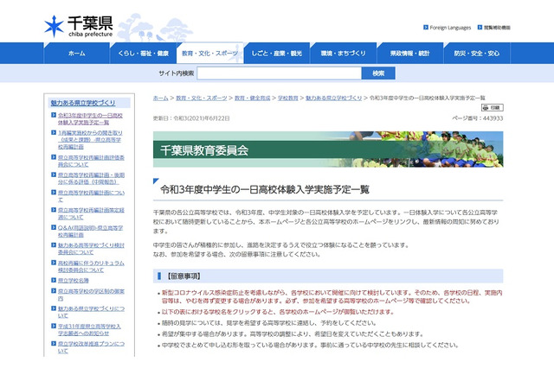This screenshot has height=368, width=554.
Task: Open the 県政情報・統計 tab
Action: [409, 54]
